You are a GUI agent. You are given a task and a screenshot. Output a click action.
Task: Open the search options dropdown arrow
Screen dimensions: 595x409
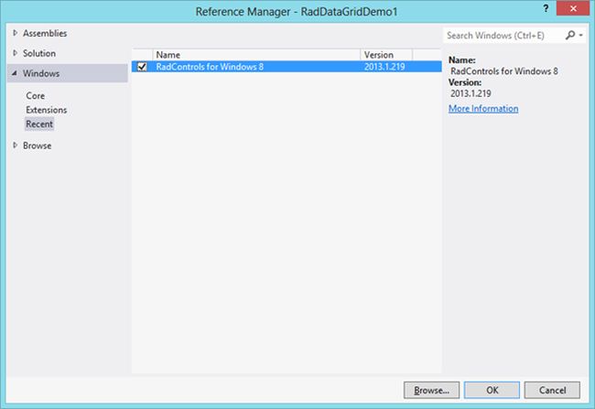coord(581,36)
